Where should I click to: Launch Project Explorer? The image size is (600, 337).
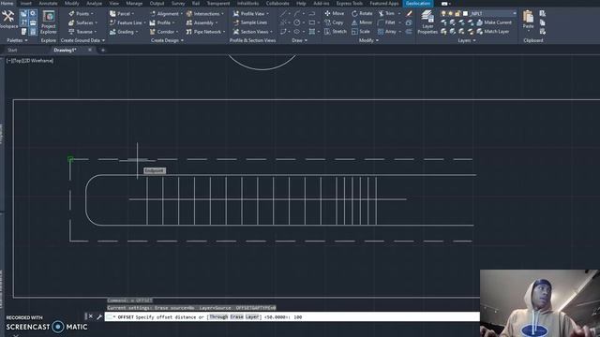click(x=49, y=22)
